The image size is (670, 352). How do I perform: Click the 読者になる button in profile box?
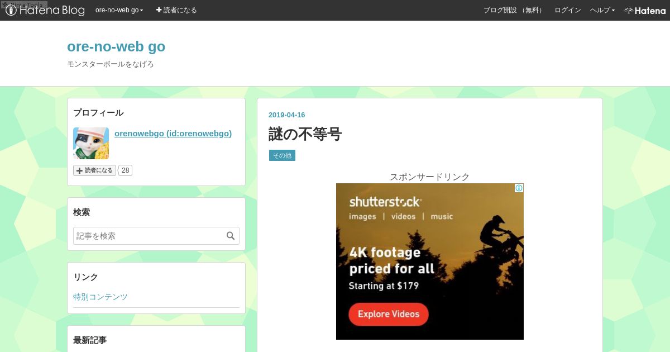coord(94,170)
